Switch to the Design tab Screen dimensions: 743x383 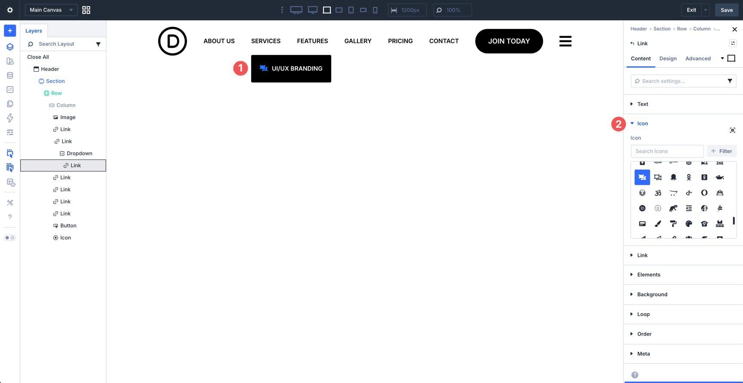click(668, 59)
